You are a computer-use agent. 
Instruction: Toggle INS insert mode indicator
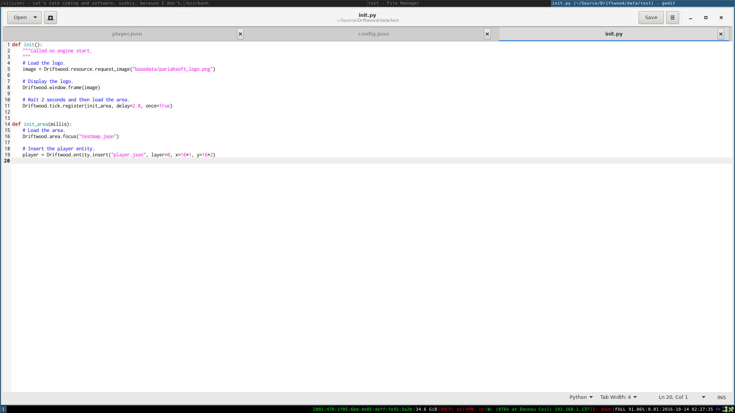pos(721,397)
